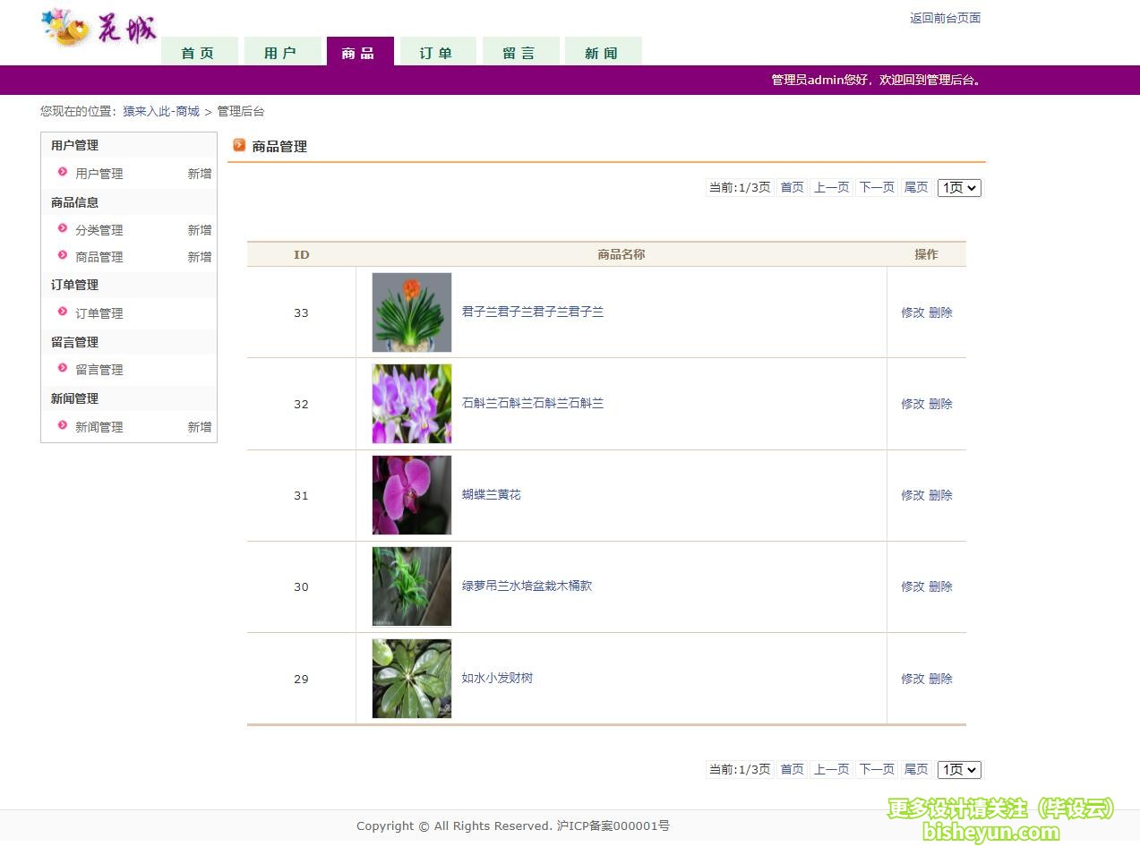Screen dimensions: 1140x864
Task: Switch to the 新闻 tab
Action: pos(603,52)
